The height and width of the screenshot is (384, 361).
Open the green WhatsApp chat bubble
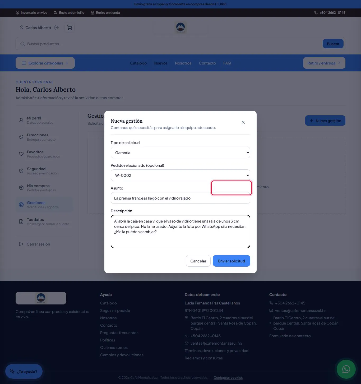pos(346,369)
